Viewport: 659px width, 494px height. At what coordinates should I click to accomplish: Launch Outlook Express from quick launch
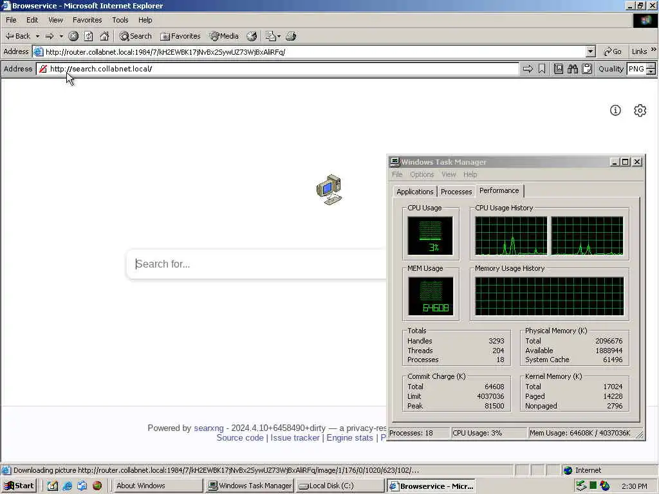tap(82, 486)
